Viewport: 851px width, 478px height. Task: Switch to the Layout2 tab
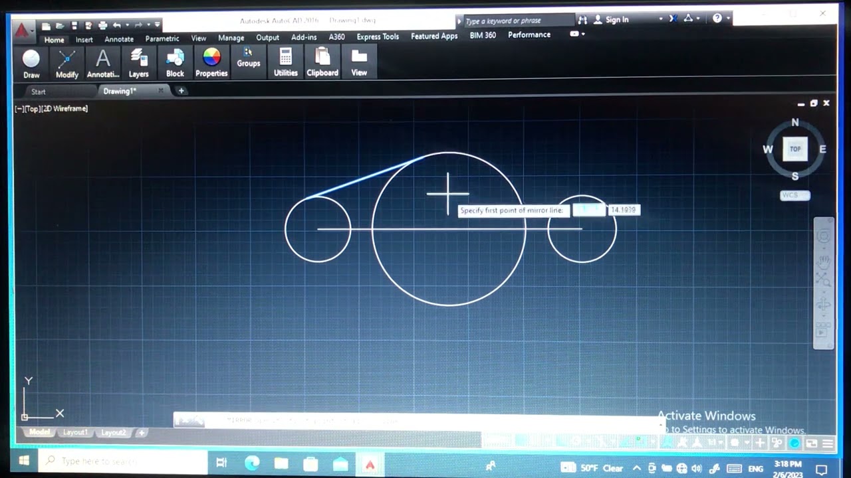coord(113,432)
